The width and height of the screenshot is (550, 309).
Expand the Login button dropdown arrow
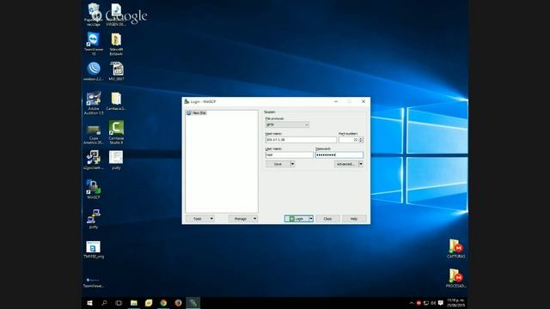(x=311, y=219)
